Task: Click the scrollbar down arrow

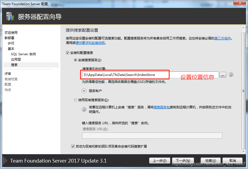Action: tap(243, 152)
